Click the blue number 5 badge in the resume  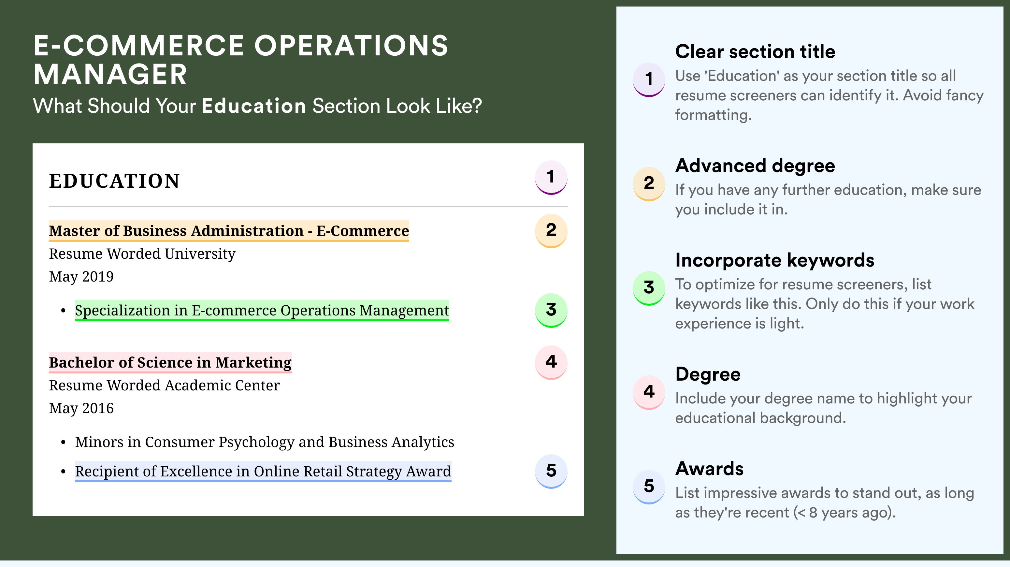pyautogui.click(x=551, y=471)
